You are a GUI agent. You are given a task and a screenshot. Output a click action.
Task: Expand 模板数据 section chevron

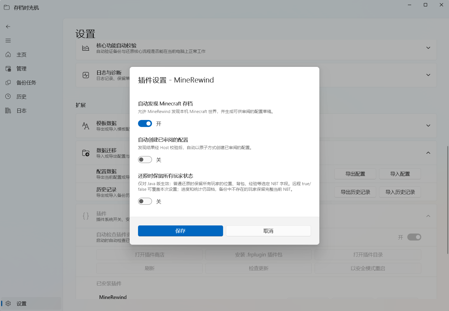coord(428,126)
